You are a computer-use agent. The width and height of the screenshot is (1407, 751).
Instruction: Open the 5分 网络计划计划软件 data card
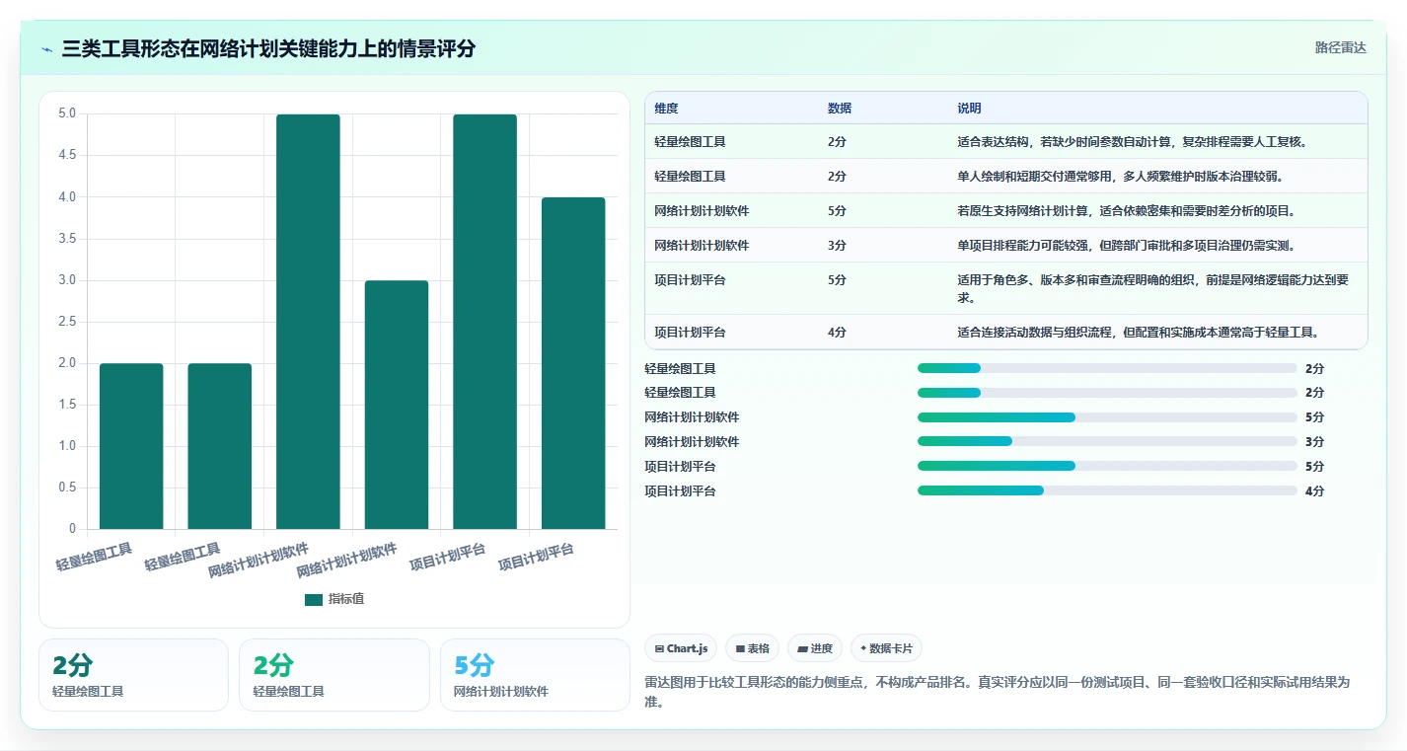pyautogui.click(x=535, y=675)
